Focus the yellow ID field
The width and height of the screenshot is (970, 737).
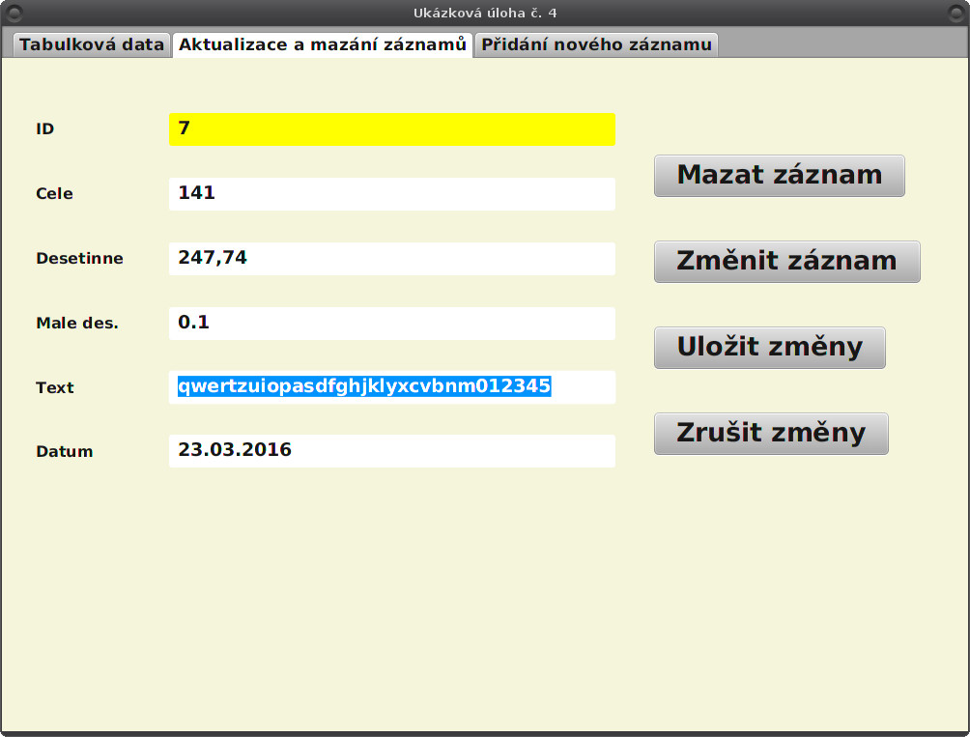coord(392,129)
